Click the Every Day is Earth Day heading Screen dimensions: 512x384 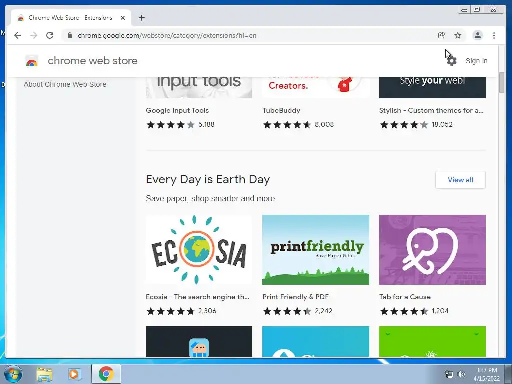coord(208,179)
